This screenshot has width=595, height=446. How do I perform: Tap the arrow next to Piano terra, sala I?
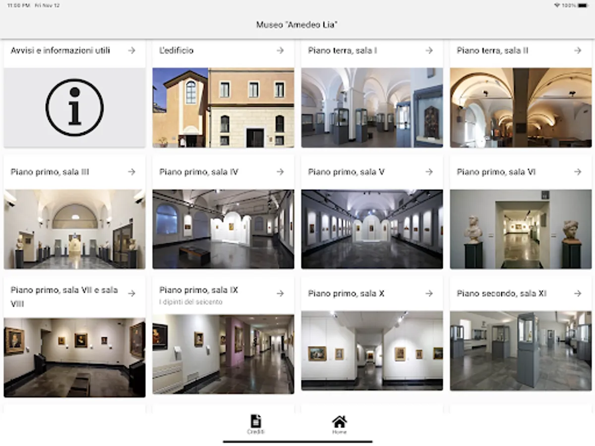(429, 50)
